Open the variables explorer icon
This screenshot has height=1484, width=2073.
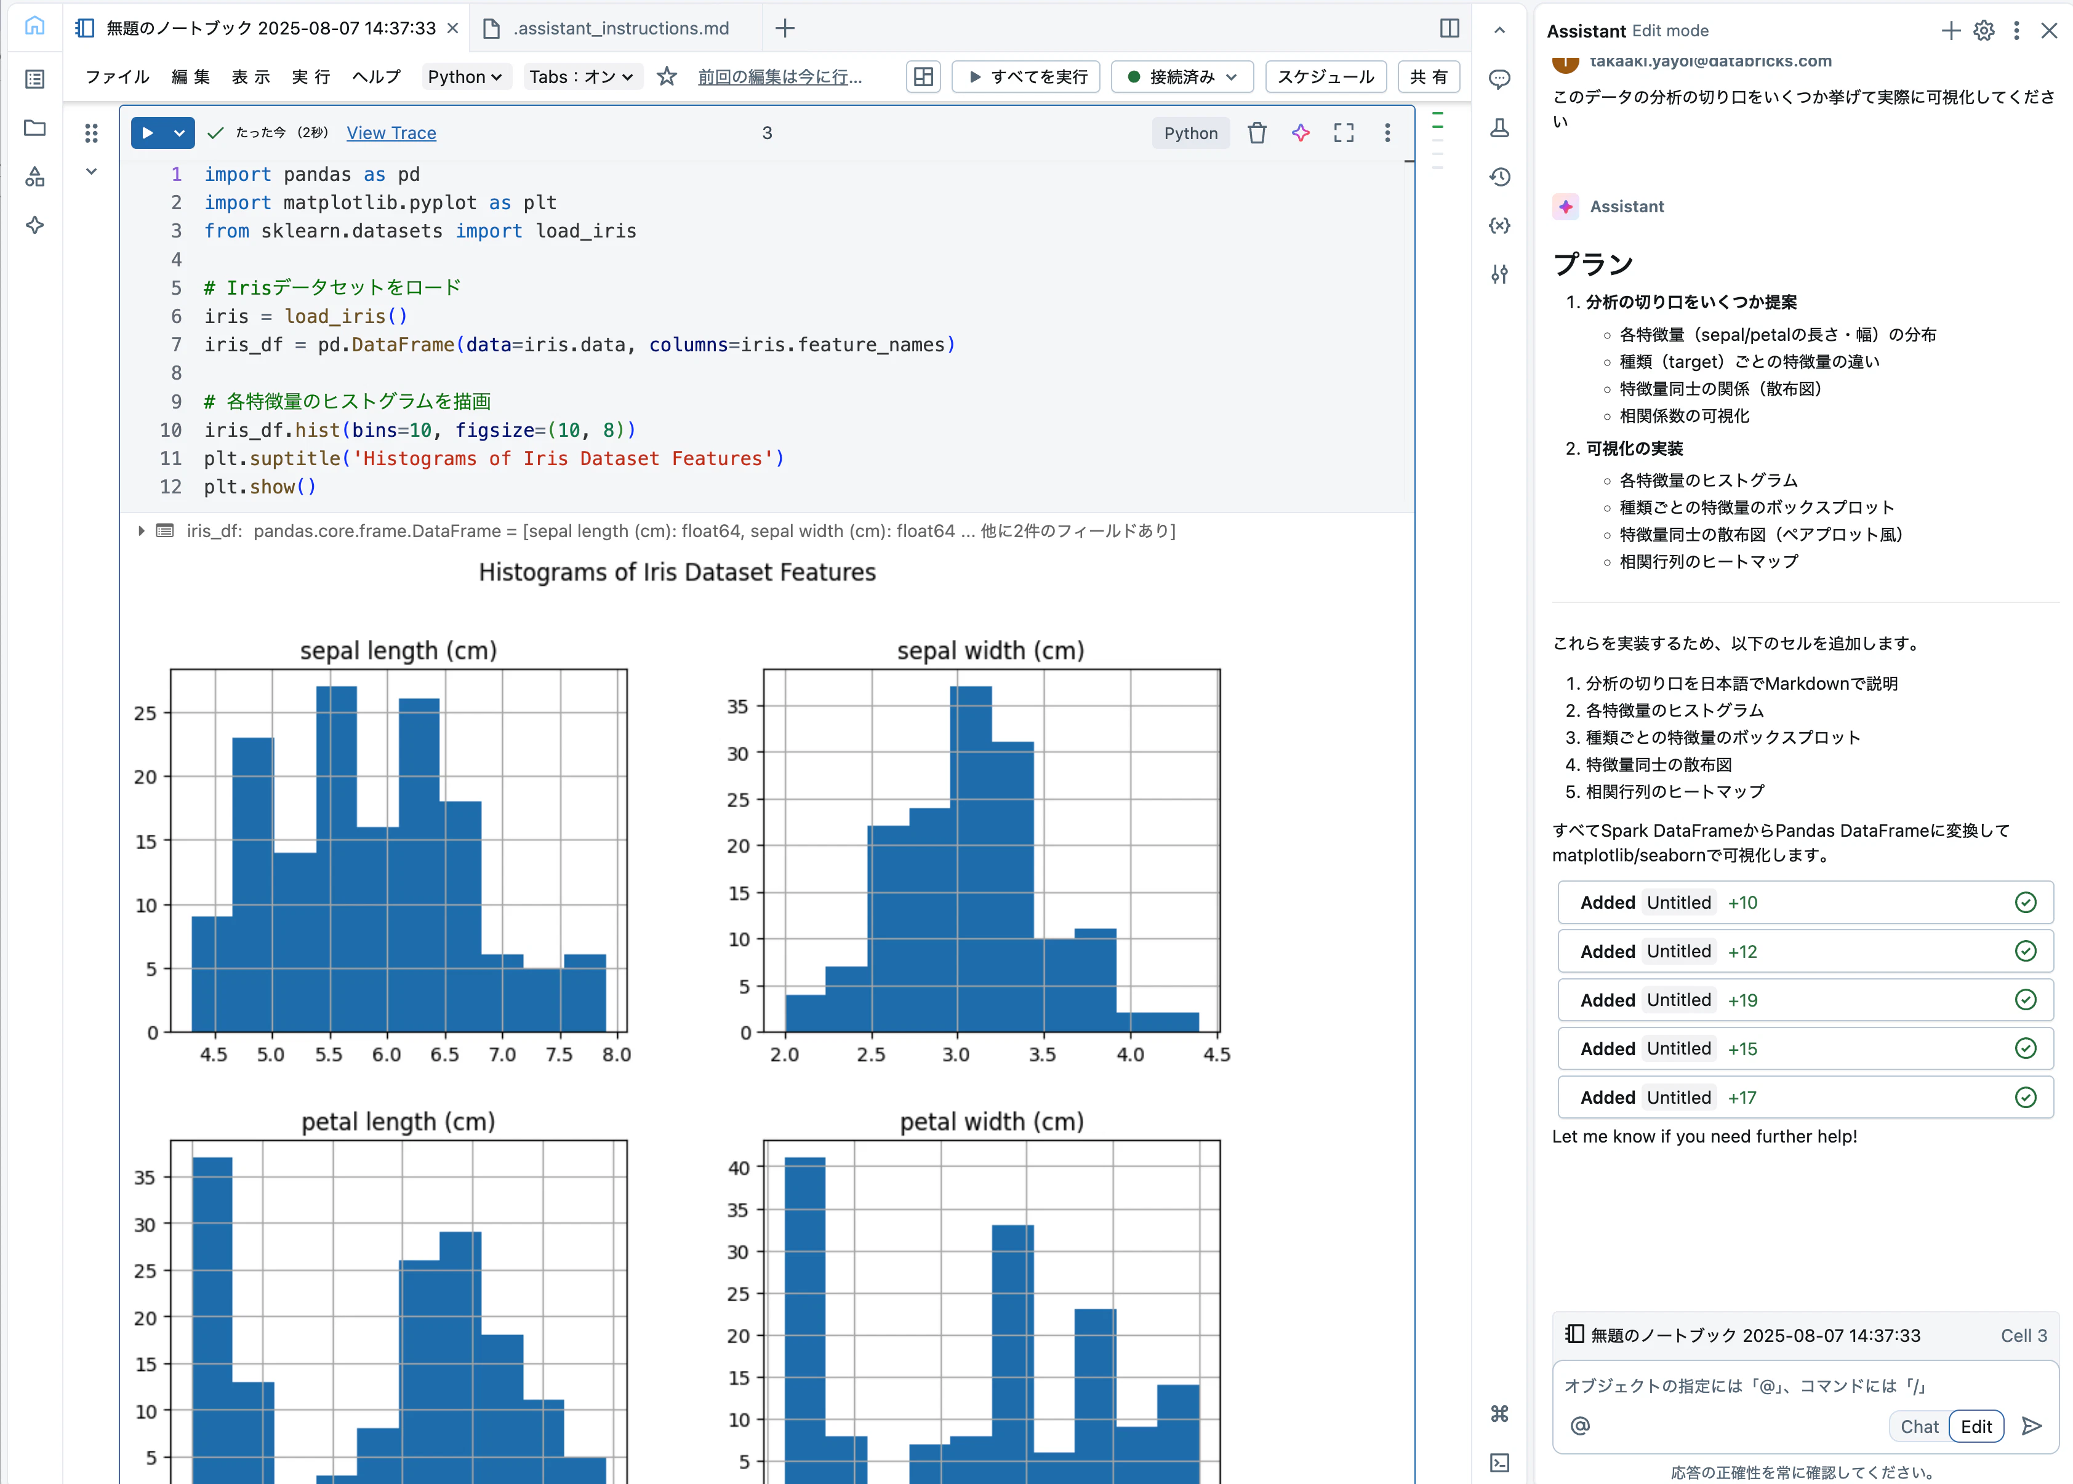pyautogui.click(x=1500, y=225)
